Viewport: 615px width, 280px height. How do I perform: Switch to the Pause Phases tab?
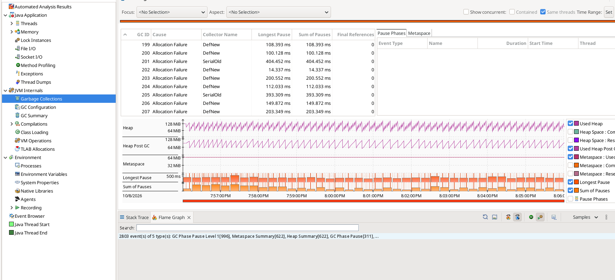coord(391,33)
